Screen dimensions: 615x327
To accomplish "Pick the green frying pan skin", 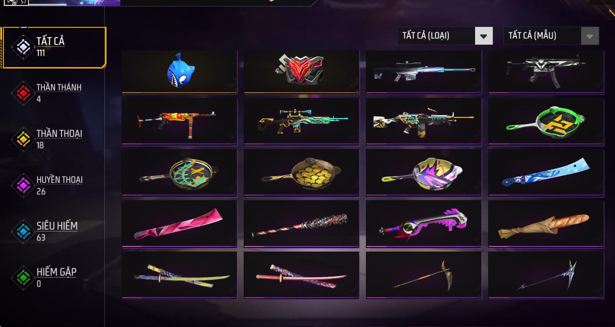I will pos(546,122).
